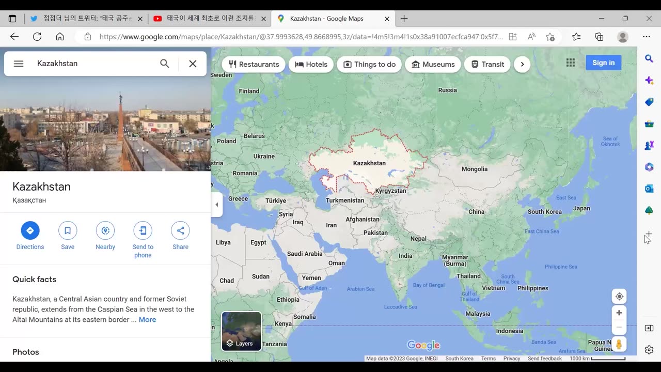This screenshot has width=661, height=372.
Task: Open the Google apps grid
Action: (x=571, y=63)
